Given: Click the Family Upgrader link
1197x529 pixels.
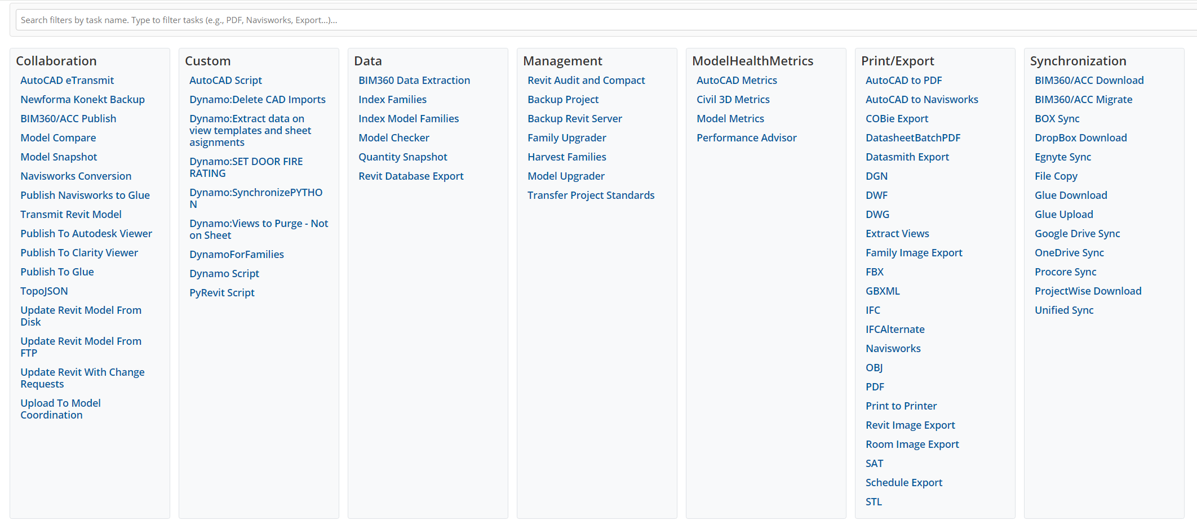Looking at the screenshot, I should (x=566, y=138).
